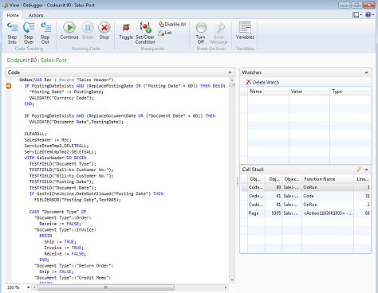Viewport: 378px width, 293px height.
Task: Click the horizontal scrollbar left arrow
Action: (x=34, y=287)
